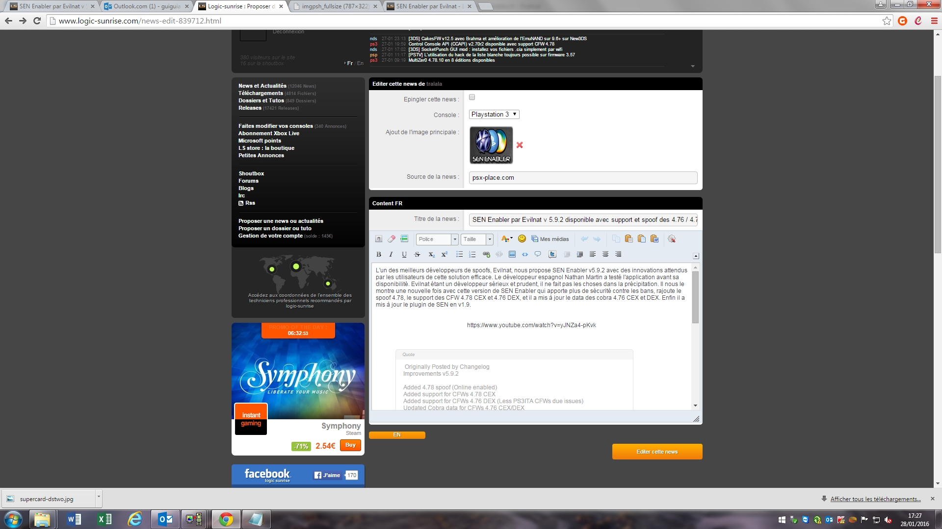This screenshot has width=942, height=529.
Task: Open the Police font dropdown
Action: (x=437, y=239)
